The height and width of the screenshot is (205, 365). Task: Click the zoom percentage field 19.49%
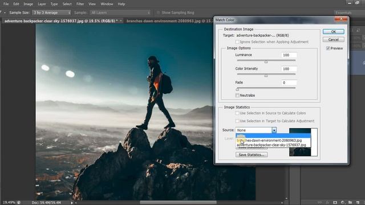(x=9, y=203)
